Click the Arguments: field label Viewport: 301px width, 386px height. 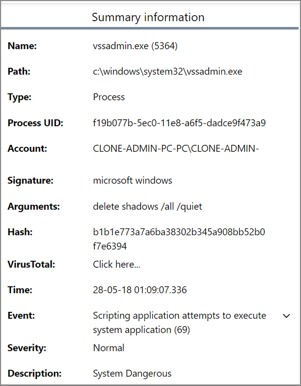pos(33,206)
